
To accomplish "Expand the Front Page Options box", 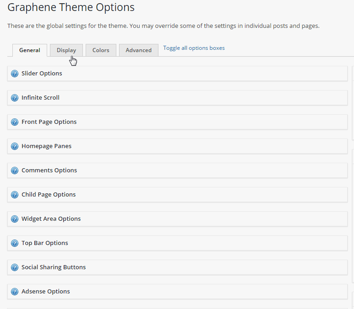I will (177, 122).
